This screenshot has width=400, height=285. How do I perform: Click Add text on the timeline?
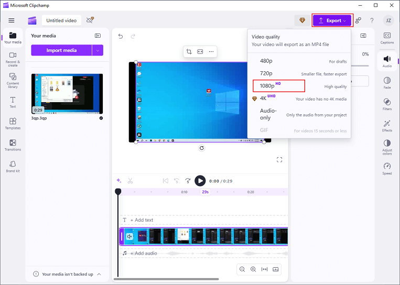pos(142,220)
